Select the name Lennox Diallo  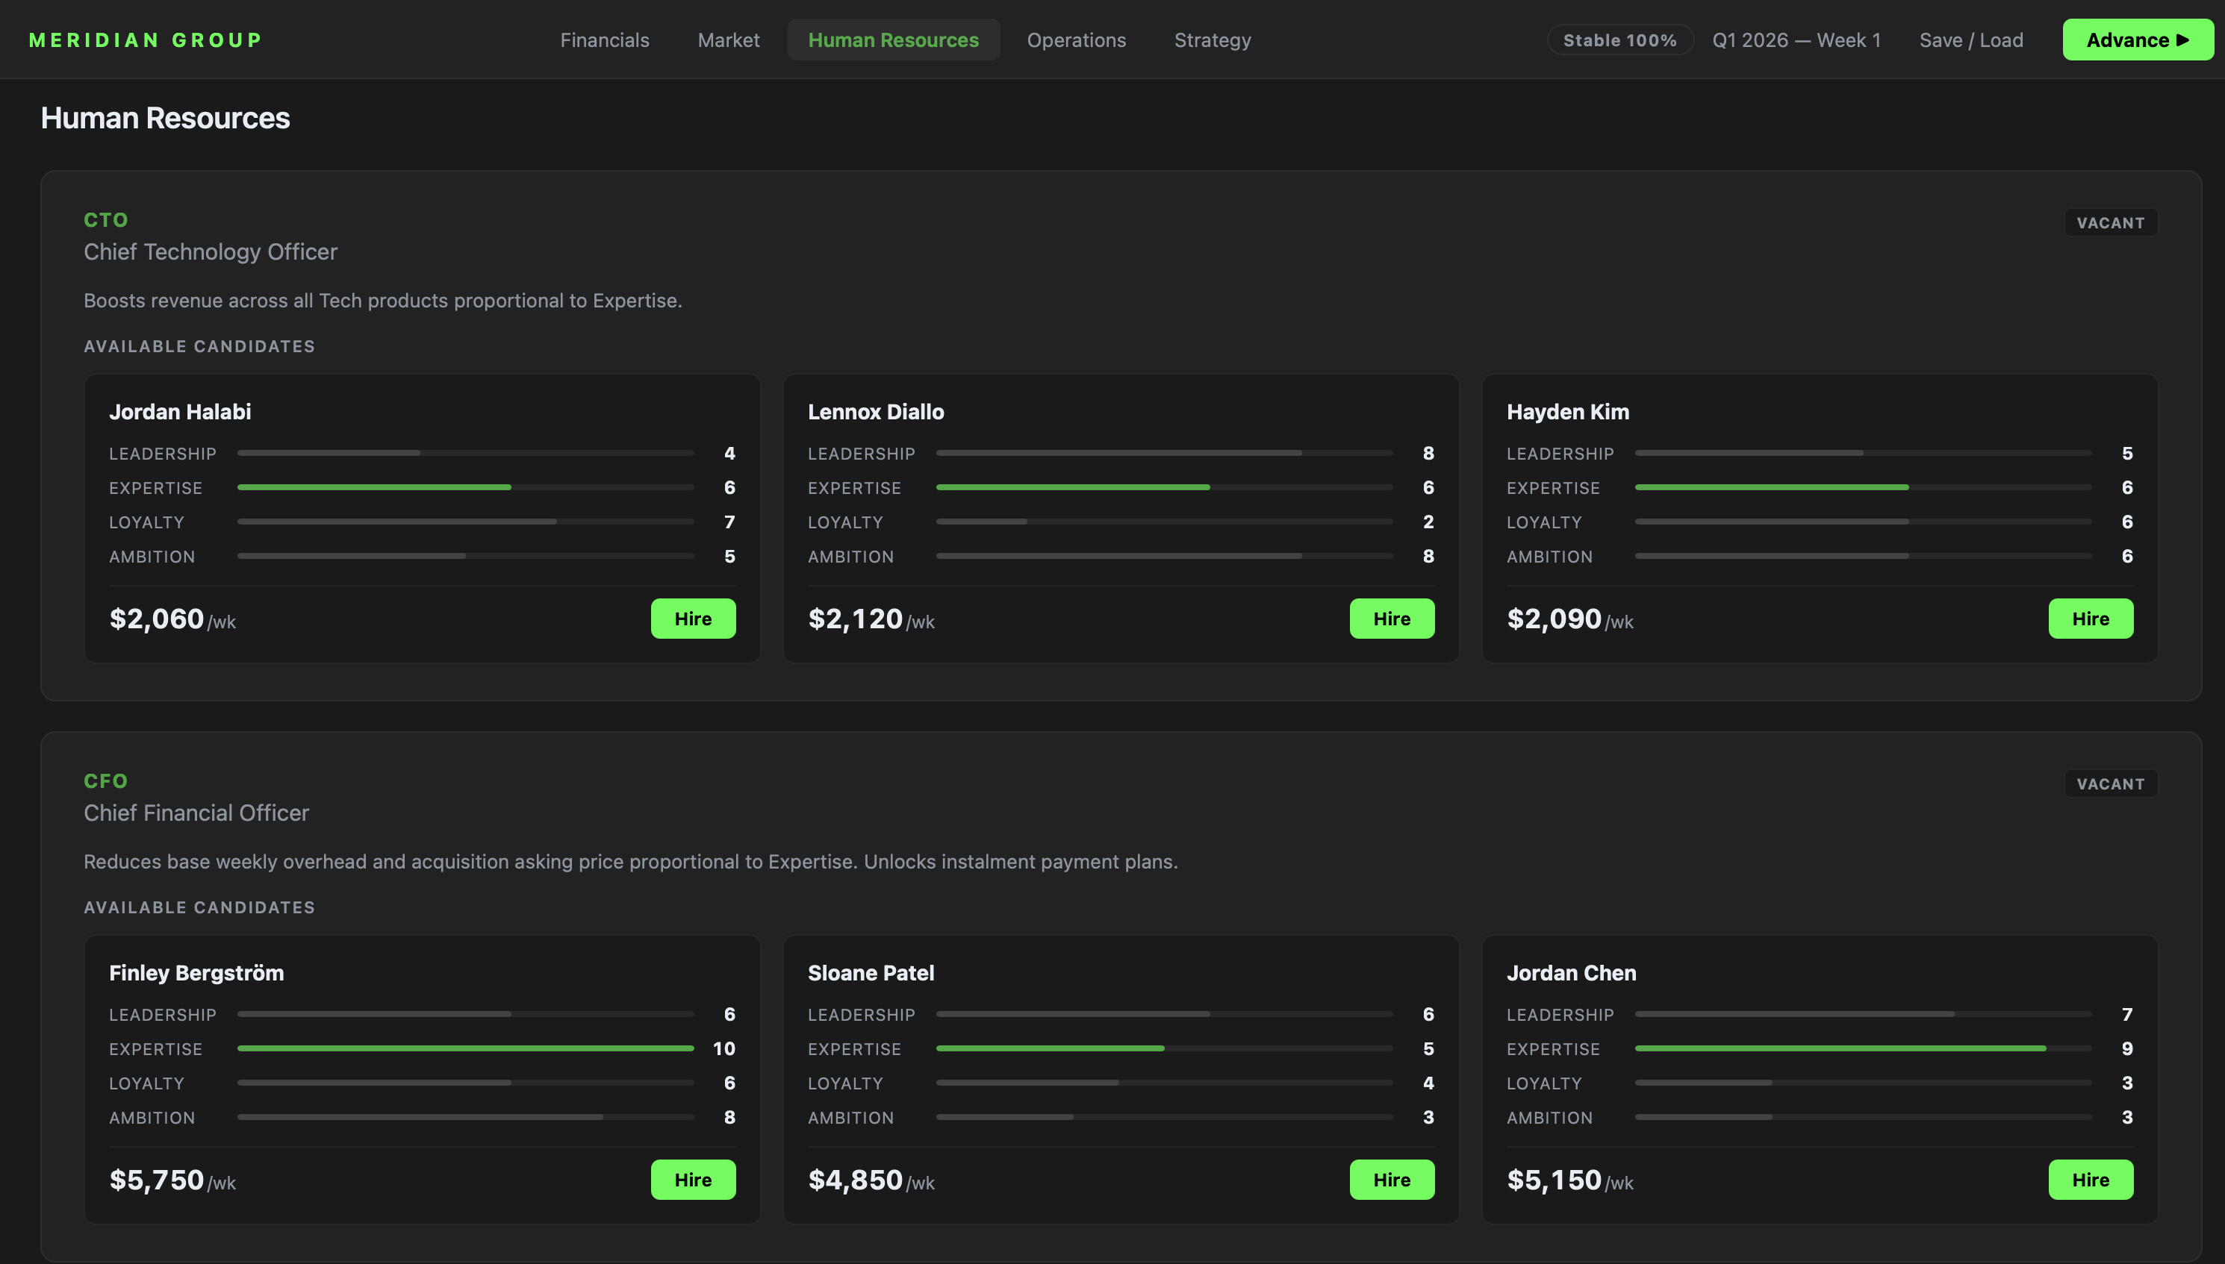[875, 411]
